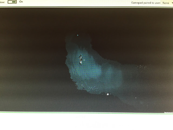Open the Gamepad paired to user dropdown

167,3
